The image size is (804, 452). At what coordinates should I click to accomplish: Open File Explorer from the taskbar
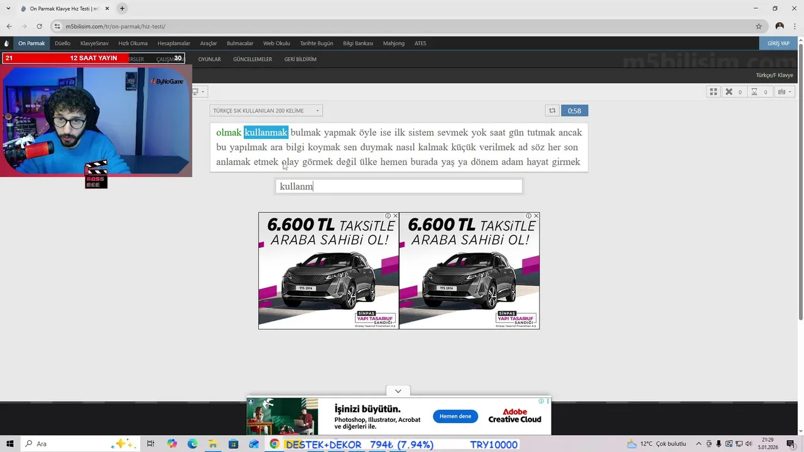[x=213, y=444]
